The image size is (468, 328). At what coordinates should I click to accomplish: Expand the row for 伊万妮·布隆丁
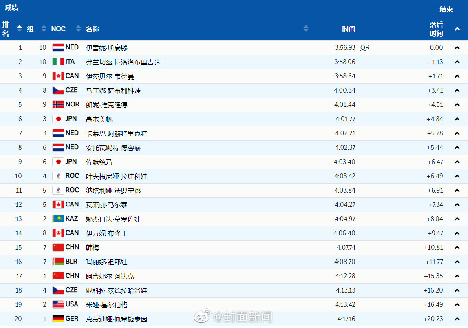tap(457, 233)
